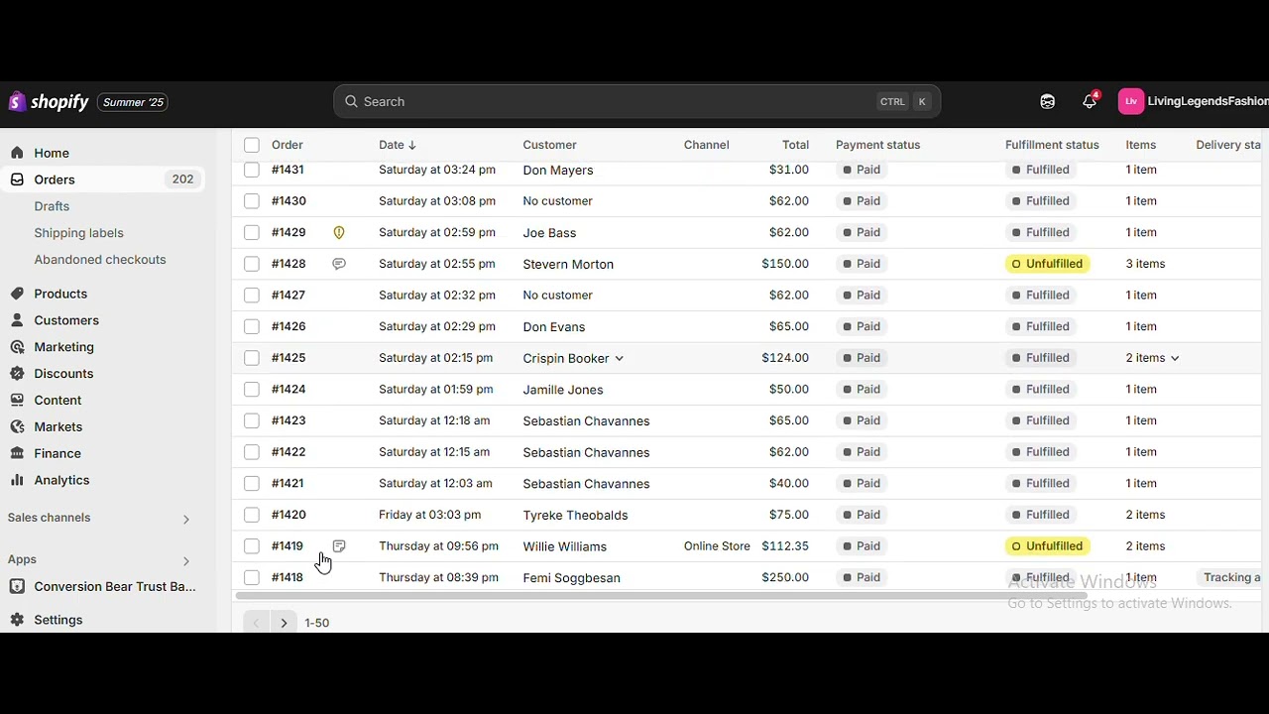The image size is (1269, 714).
Task: Open Abandoned checkouts in the sidebar
Action: [100, 260]
